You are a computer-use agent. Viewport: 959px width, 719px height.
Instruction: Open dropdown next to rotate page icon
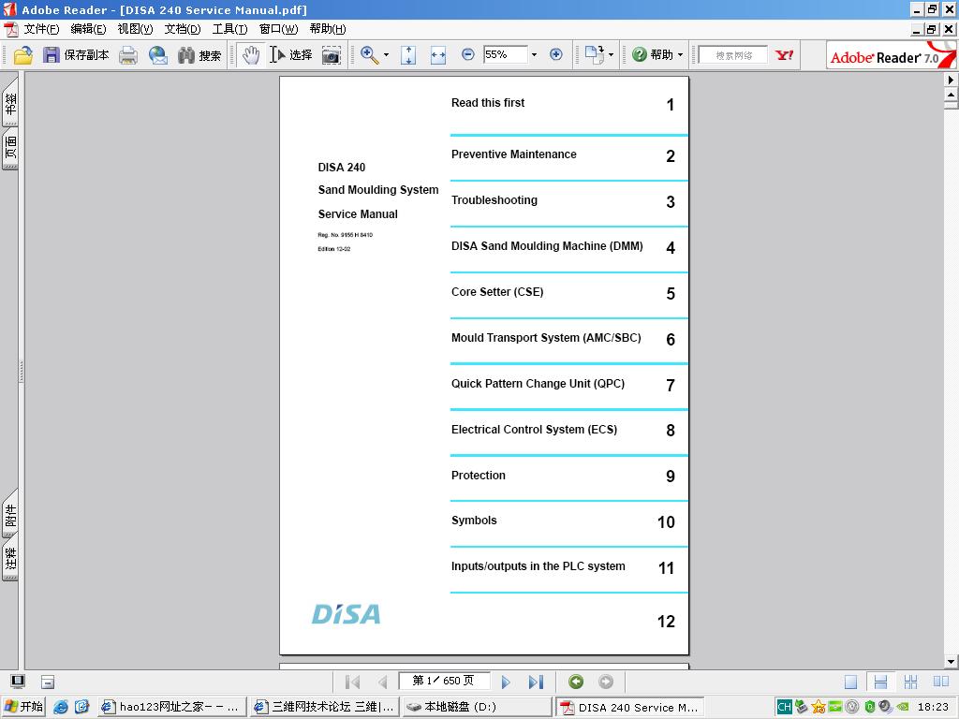(x=611, y=55)
